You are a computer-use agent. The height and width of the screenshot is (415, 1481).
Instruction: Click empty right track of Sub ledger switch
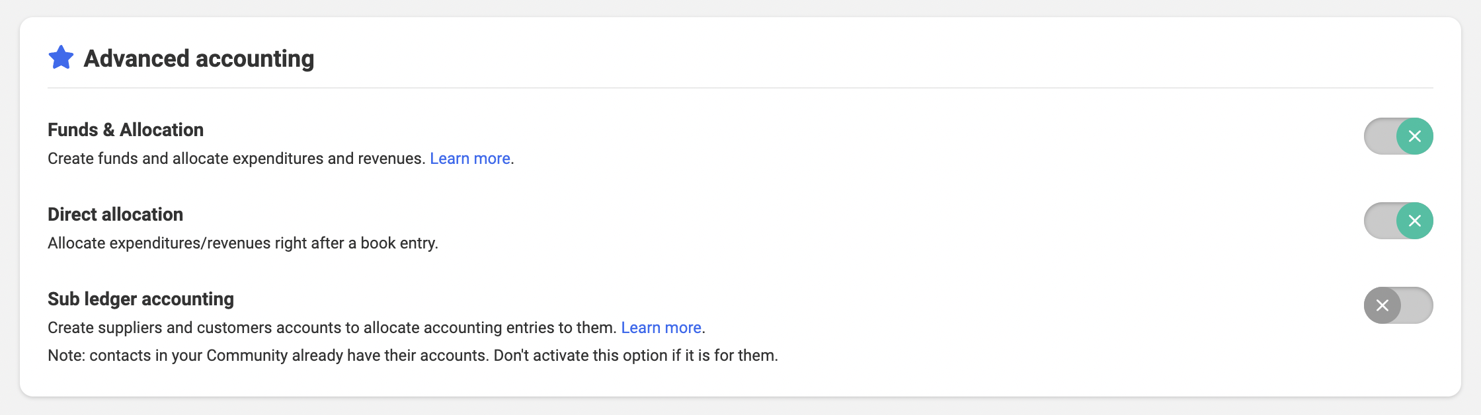coord(1417,305)
